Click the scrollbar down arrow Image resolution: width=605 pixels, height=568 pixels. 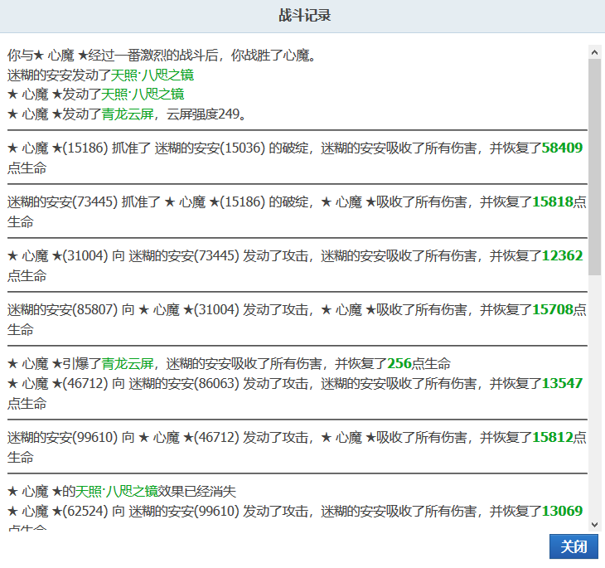pos(594,524)
